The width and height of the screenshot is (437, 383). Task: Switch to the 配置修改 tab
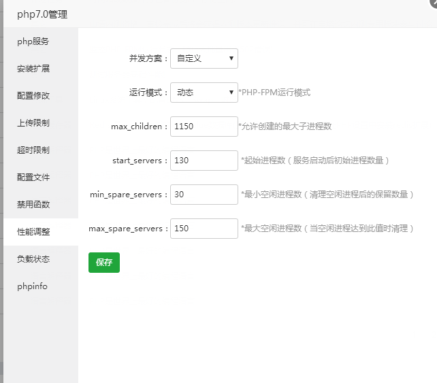pyautogui.click(x=41, y=95)
